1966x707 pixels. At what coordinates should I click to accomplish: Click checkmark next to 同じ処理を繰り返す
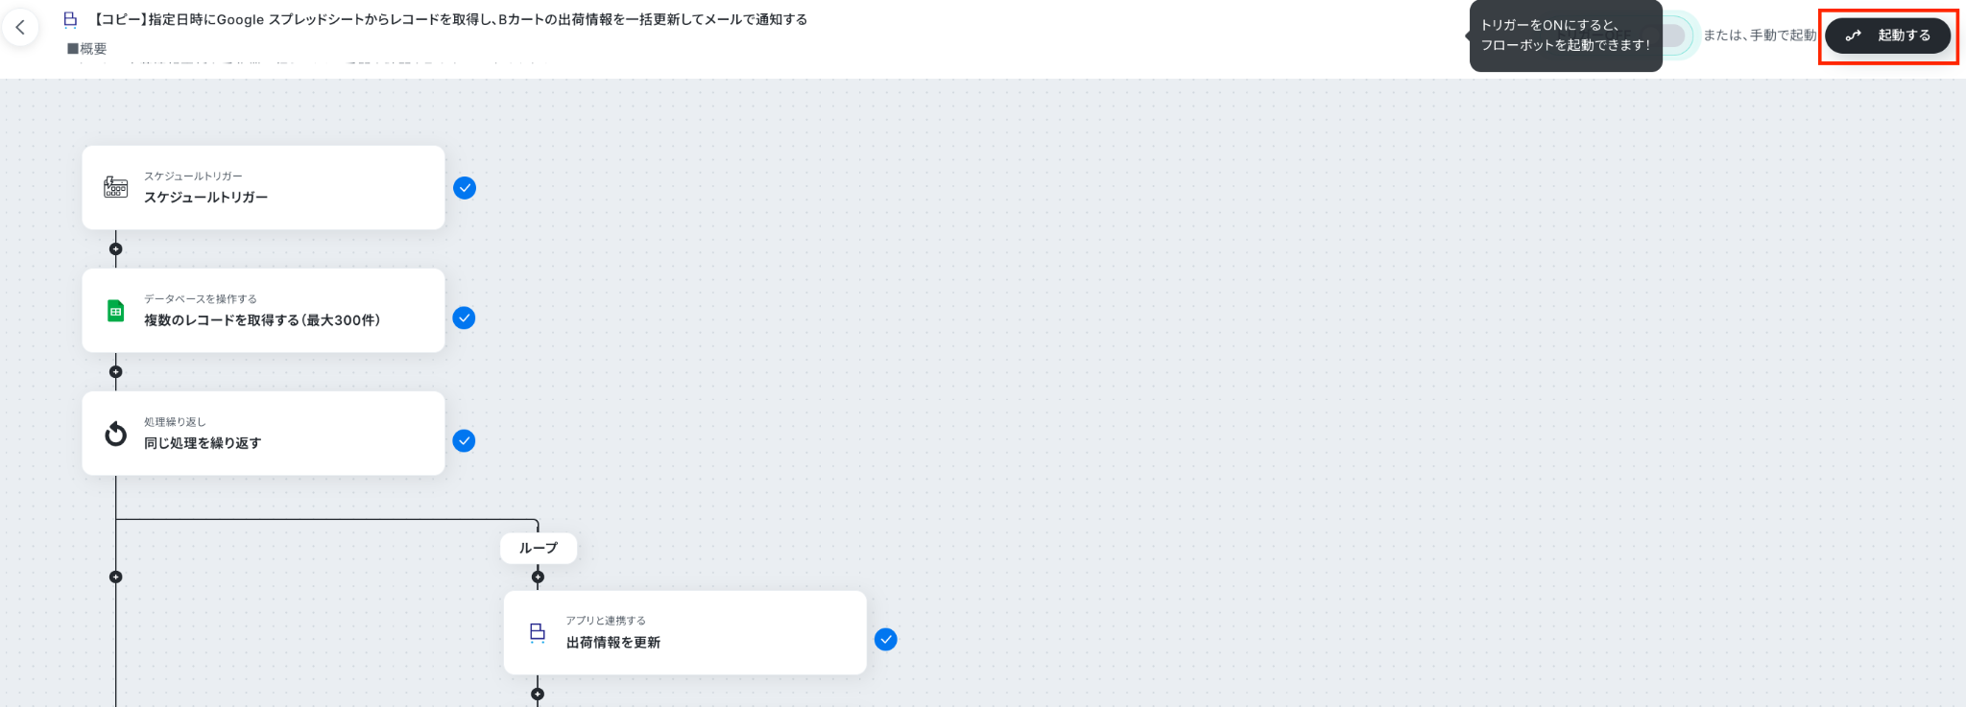pyautogui.click(x=464, y=440)
